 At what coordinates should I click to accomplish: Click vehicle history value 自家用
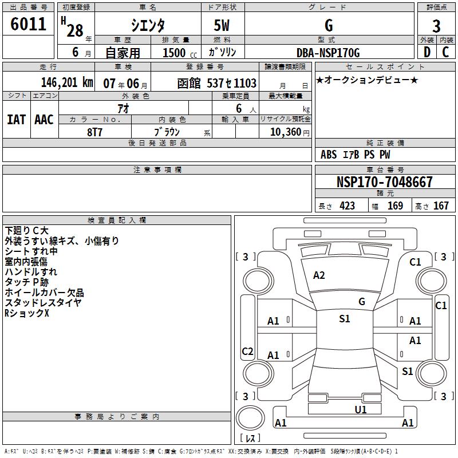point(123,53)
